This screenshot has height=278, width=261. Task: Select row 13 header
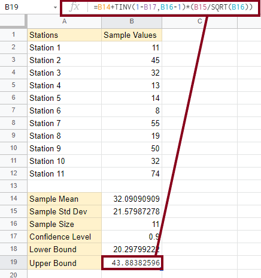point(13,186)
